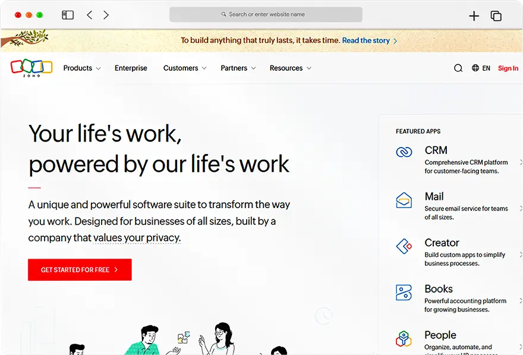Expand the Products dropdown
Image resolution: width=523 pixels, height=355 pixels.
81,68
